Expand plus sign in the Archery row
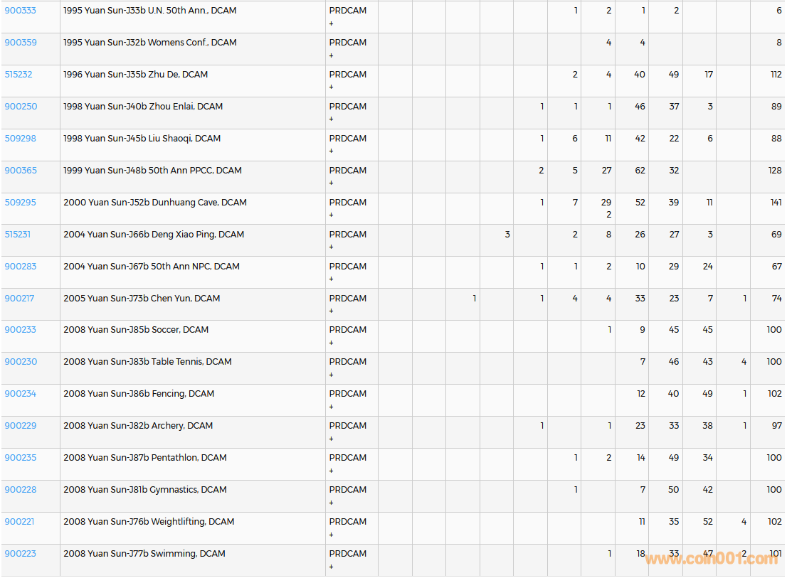The width and height of the screenshot is (787, 578). (331, 439)
